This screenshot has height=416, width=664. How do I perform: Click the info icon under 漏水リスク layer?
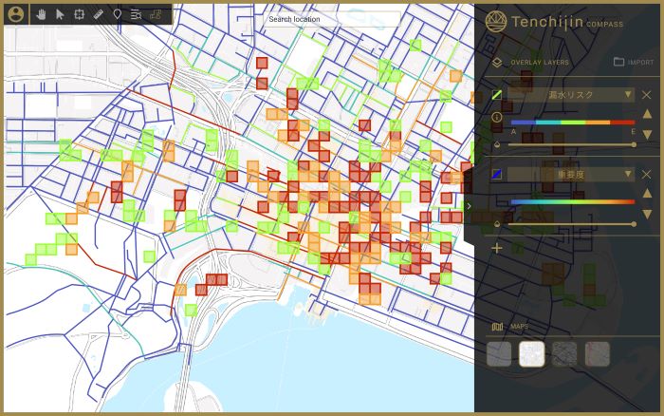(496, 117)
